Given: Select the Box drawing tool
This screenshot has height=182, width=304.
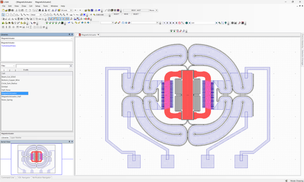Looking at the screenshot, I should pyautogui.click(x=8, y=14).
